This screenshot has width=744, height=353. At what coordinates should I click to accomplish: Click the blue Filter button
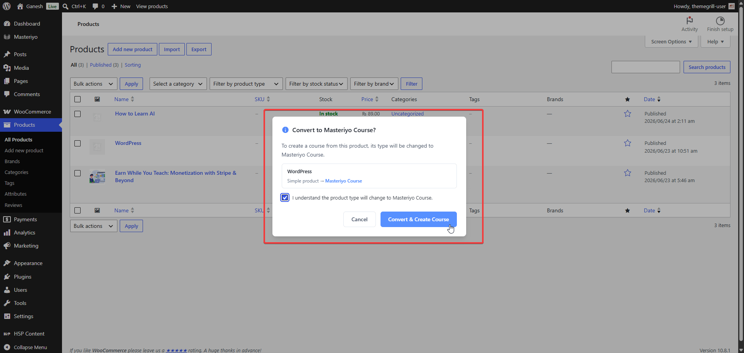[x=412, y=84]
